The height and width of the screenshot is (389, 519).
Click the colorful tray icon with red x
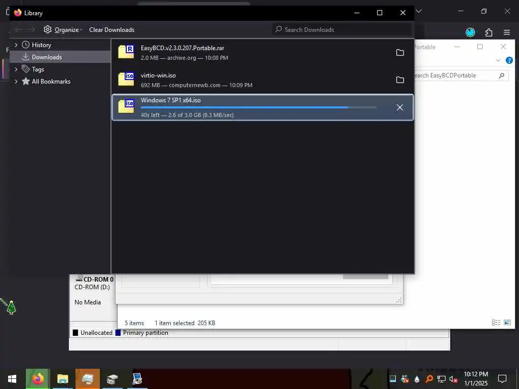click(x=404, y=379)
